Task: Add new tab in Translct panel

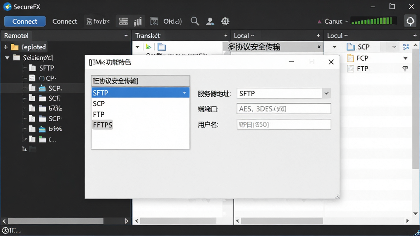Action: coord(226,35)
